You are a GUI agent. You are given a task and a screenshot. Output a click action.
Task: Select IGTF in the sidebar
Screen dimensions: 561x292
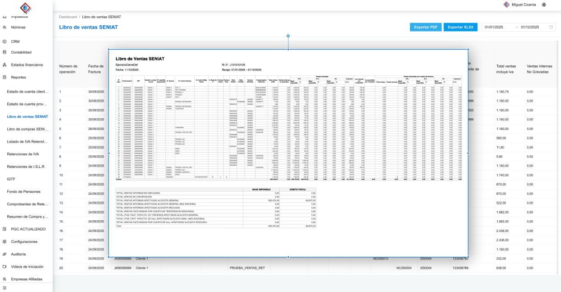11,179
